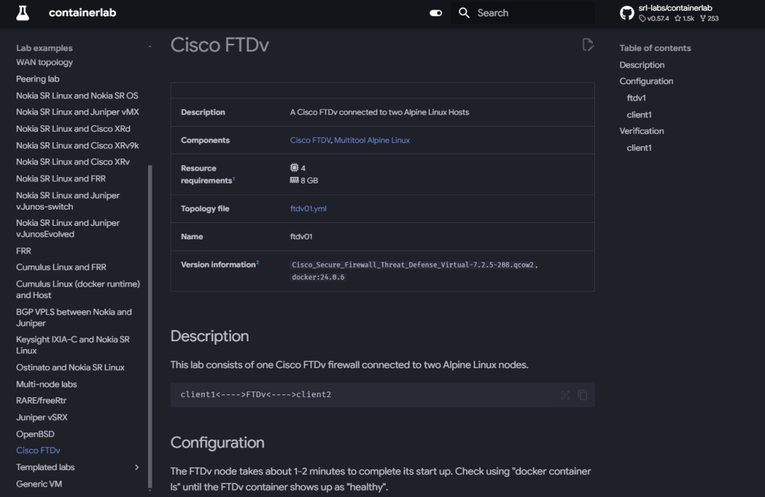The width and height of the screenshot is (765, 497).
Task: Click the docker:24.0.6 version text
Action: (318, 277)
